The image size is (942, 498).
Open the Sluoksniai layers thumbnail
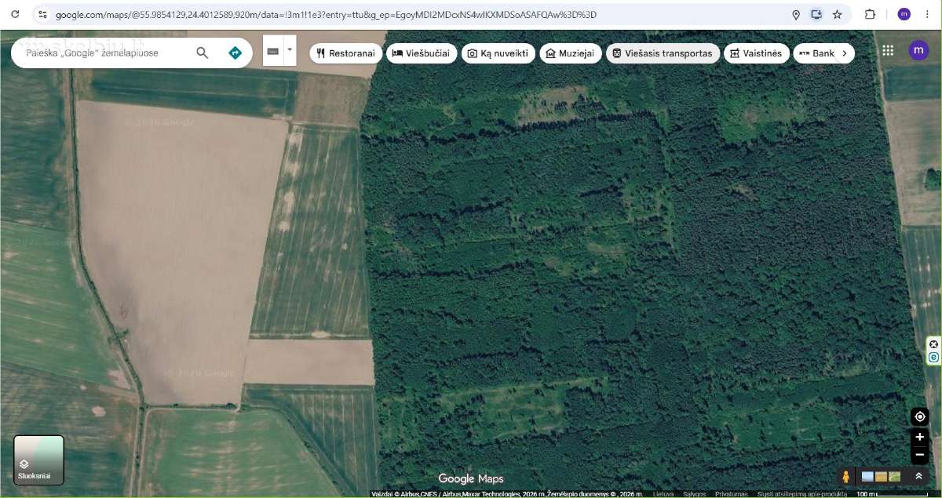point(38,460)
